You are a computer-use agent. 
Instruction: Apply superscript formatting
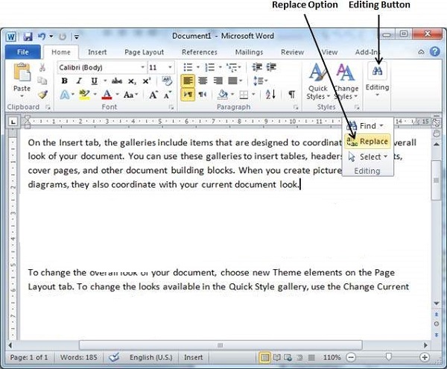(147, 81)
